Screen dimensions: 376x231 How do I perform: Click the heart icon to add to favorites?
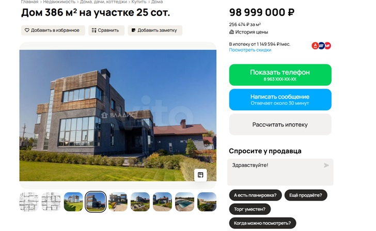point(27,30)
